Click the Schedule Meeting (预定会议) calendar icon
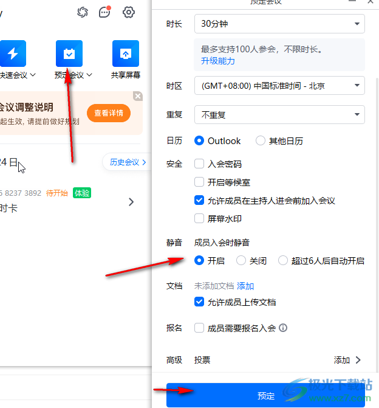Image resolution: width=379 pixels, height=408 pixels. click(69, 54)
